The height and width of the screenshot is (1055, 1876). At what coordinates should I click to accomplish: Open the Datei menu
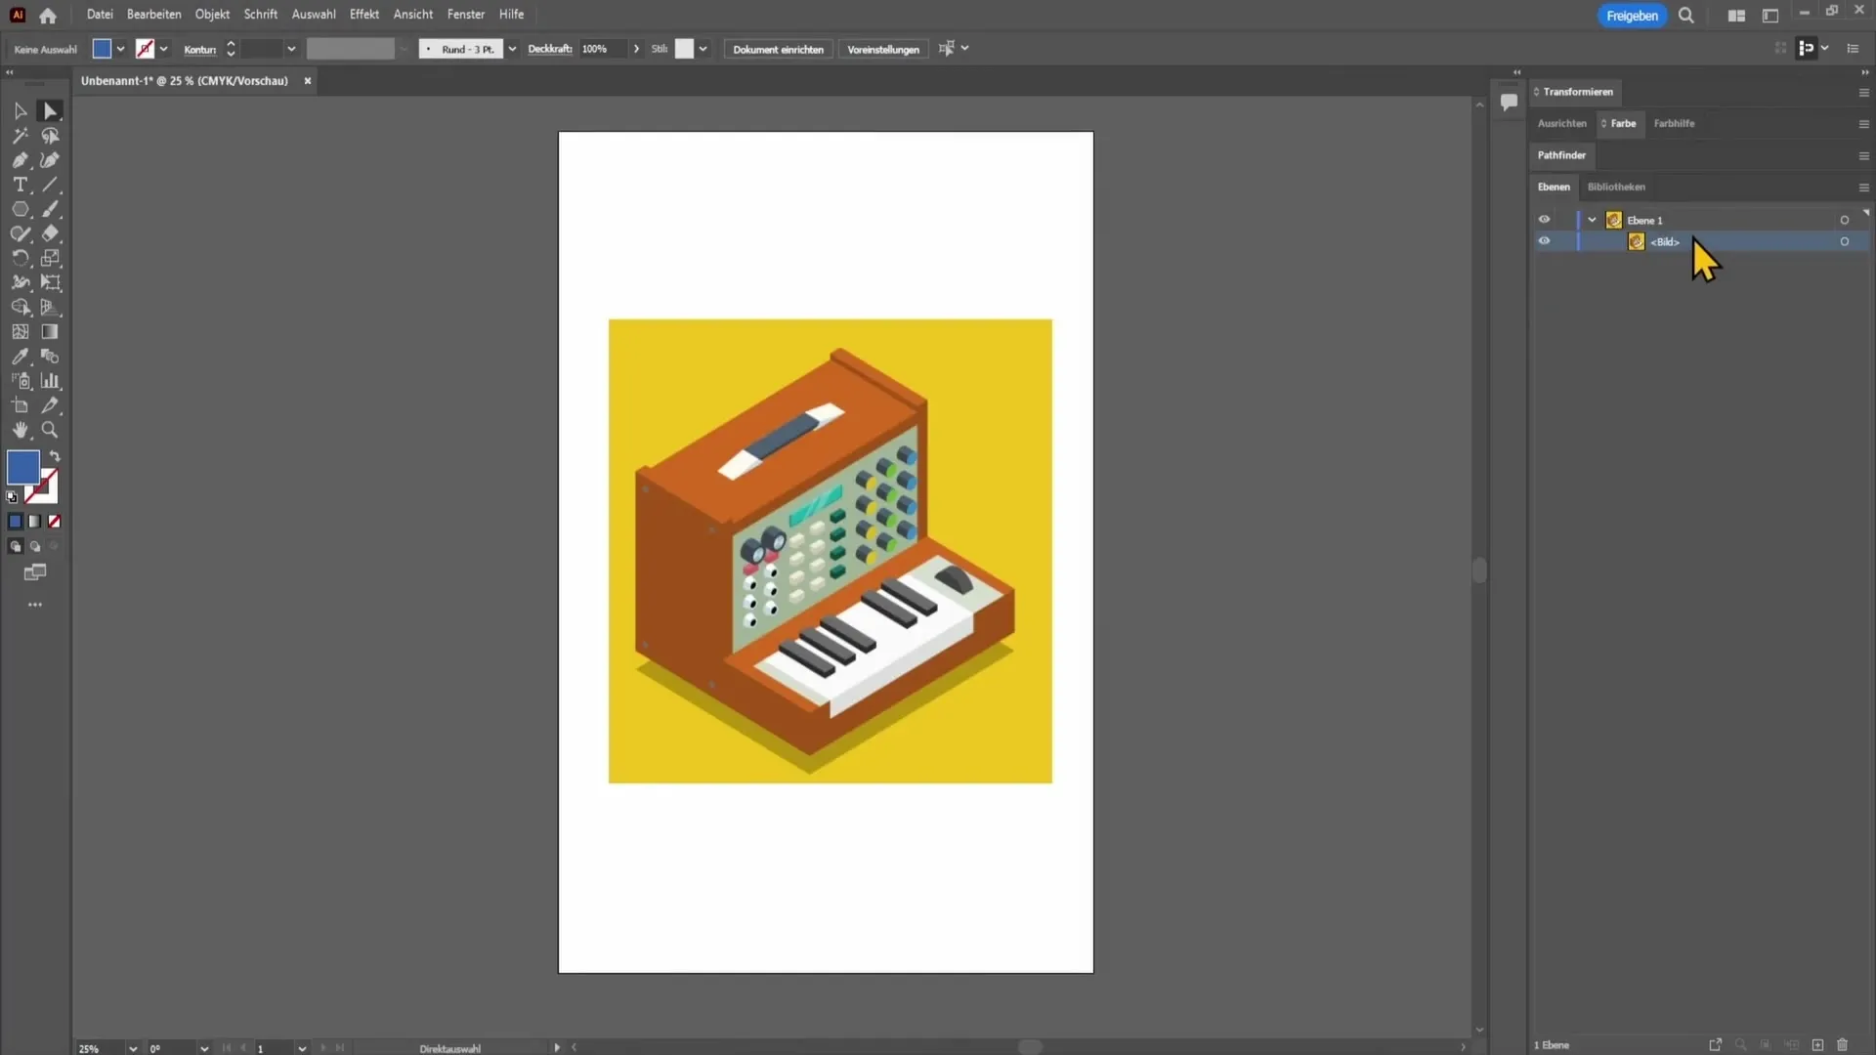(100, 15)
